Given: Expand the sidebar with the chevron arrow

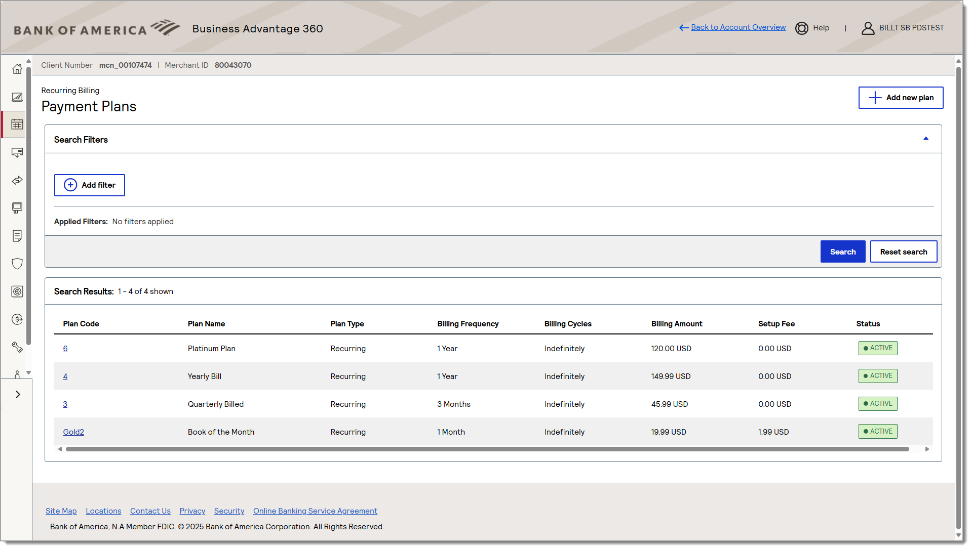Looking at the screenshot, I should pyautogui.click(x=18, y=394).
